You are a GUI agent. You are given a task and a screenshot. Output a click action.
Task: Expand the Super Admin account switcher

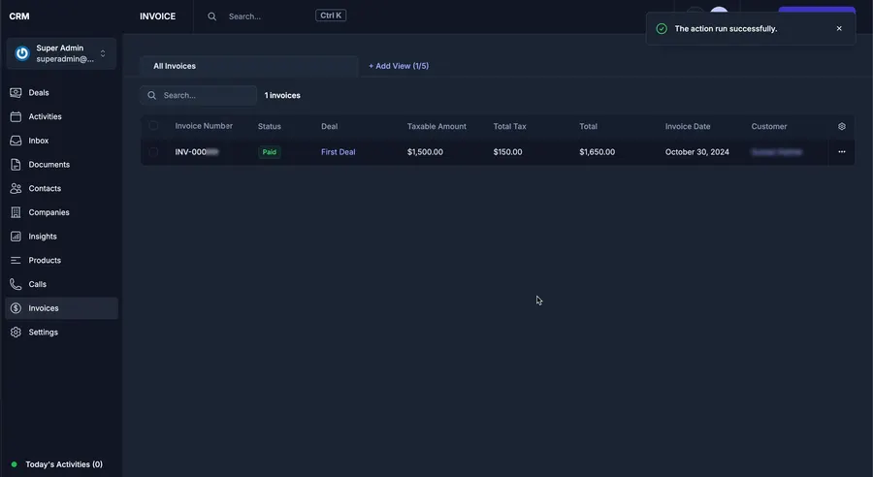click(x=61, y=53)
